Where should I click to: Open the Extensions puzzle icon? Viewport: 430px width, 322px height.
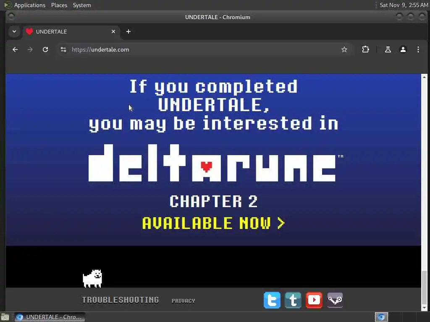coord(366,49)
